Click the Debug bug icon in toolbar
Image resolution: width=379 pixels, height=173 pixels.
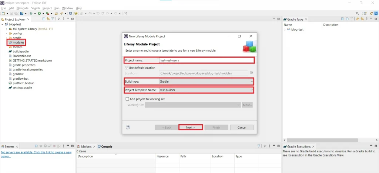pos(31,13)
